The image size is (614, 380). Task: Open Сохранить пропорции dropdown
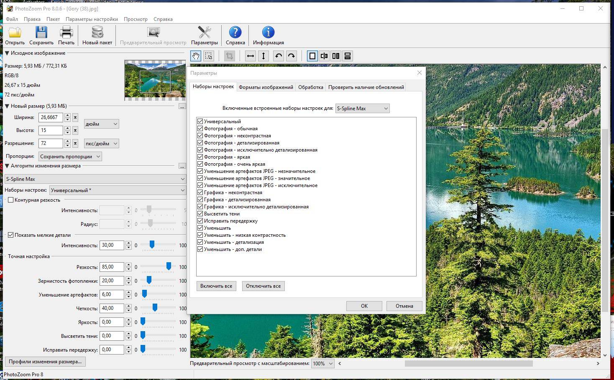[x=70, y=157]
